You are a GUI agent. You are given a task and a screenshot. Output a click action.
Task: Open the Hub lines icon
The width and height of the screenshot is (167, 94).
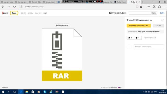click(149, 7)
